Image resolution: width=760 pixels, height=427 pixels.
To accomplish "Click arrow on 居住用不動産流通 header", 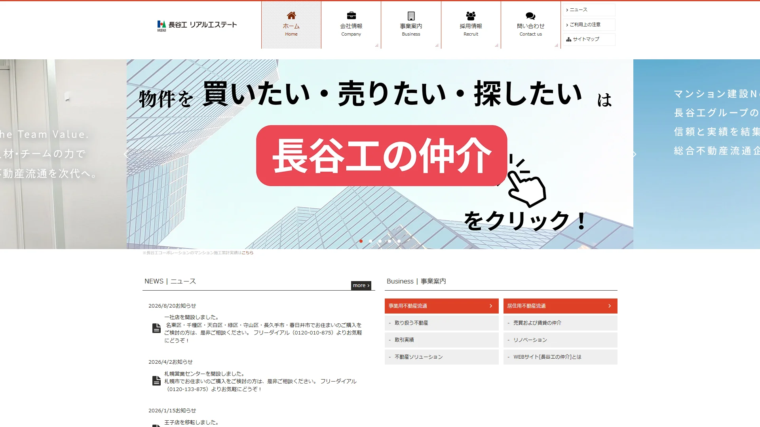I will (610, 306).
